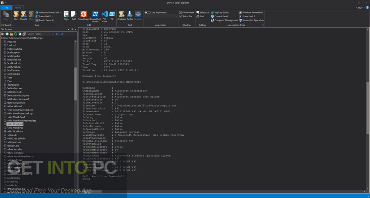This screenshot has height=198, width=370.
Task: Launch the Analyzer test tool
Action: (x=121, y=16)
